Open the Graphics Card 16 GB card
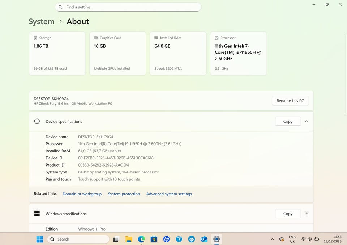 tap(118, 53)
